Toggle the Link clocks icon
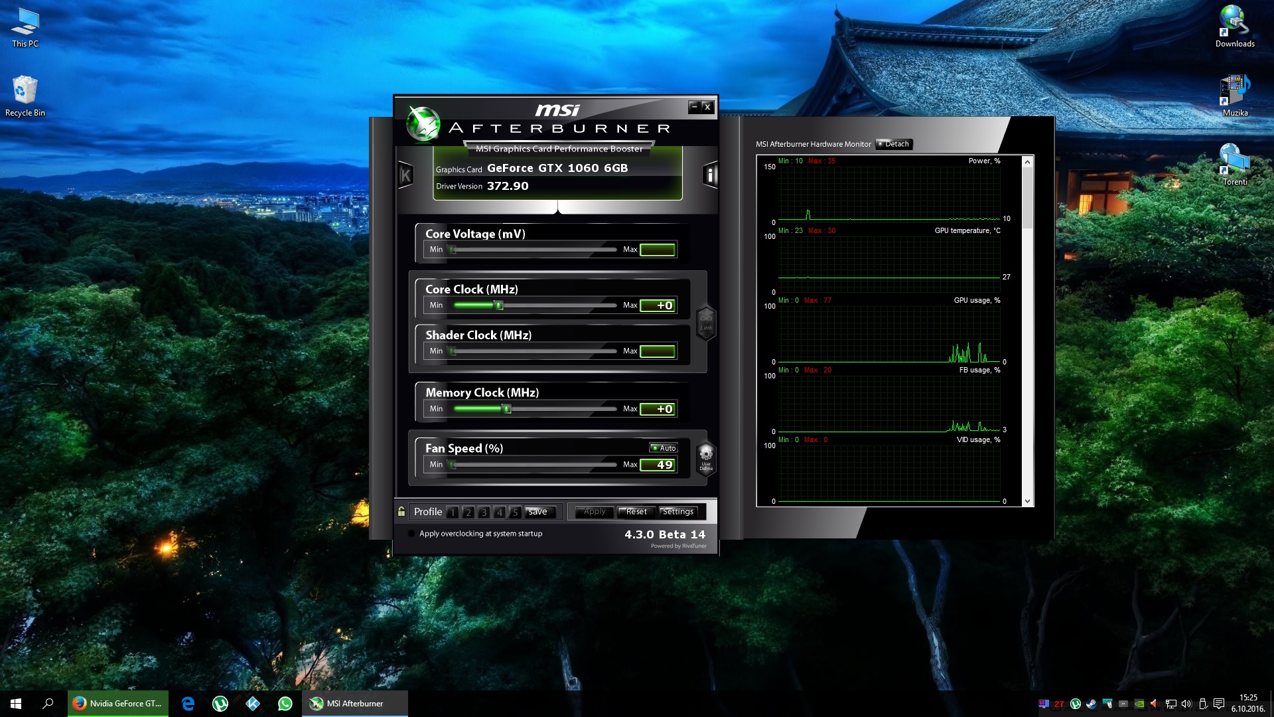 point(706,322)
